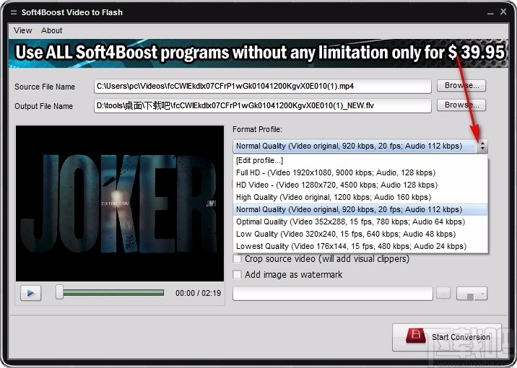The height and width of the screenshot is (368, 517).
Task: Open the View menu
Action: (x=23, y=30)
